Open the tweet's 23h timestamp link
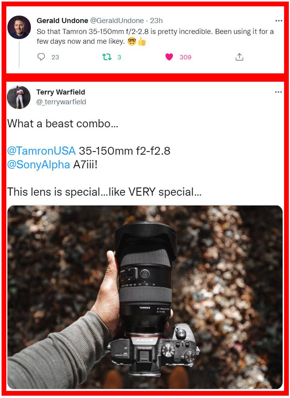The height and width of the screenshot is (398, 290). pos(156,21)
